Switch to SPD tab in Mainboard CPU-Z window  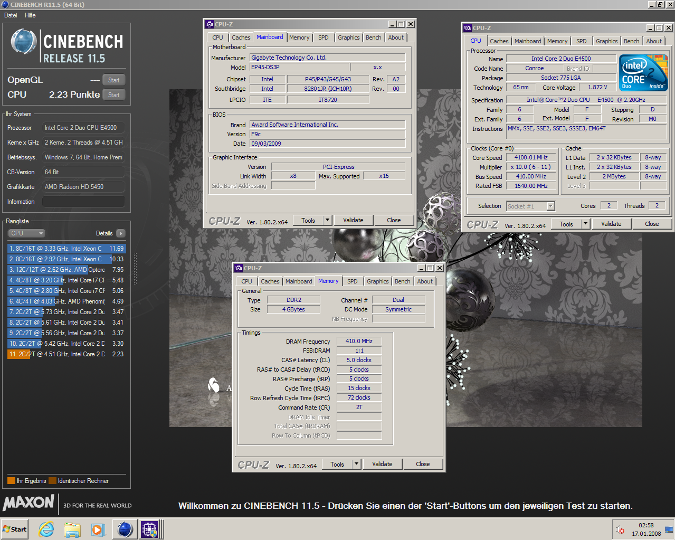[324, 37]
